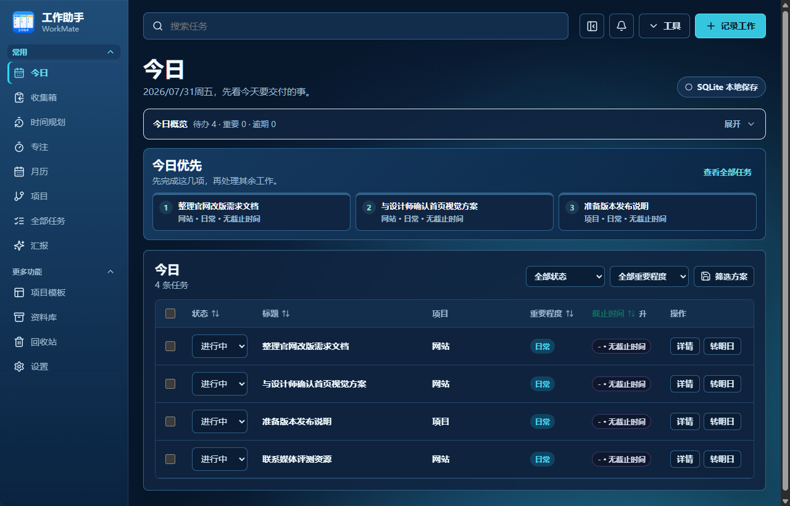The width and height of the screenshot is (790, 506).
Task: Open 全部任务 from the sidebar
Action: pyautogui.click(x=64, y=221)
